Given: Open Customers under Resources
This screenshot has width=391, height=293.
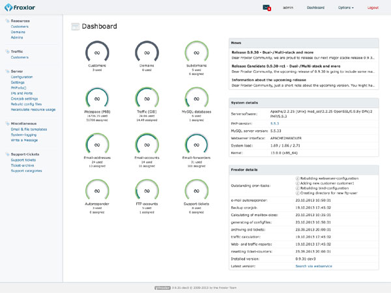Looking at the screenshot, I should point(20,27).
